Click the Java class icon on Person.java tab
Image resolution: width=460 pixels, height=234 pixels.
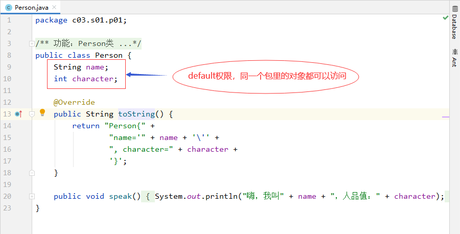(9, 8)
